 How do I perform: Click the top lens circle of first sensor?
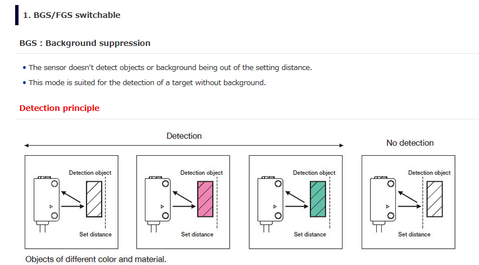[x=54, y=184]
